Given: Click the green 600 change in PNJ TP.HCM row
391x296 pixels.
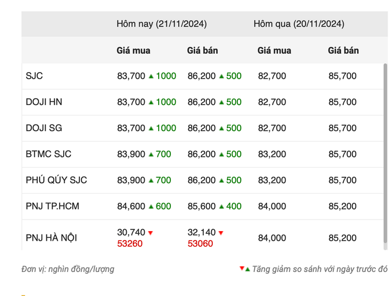Looking at the screenshot, I should [163, 206].
